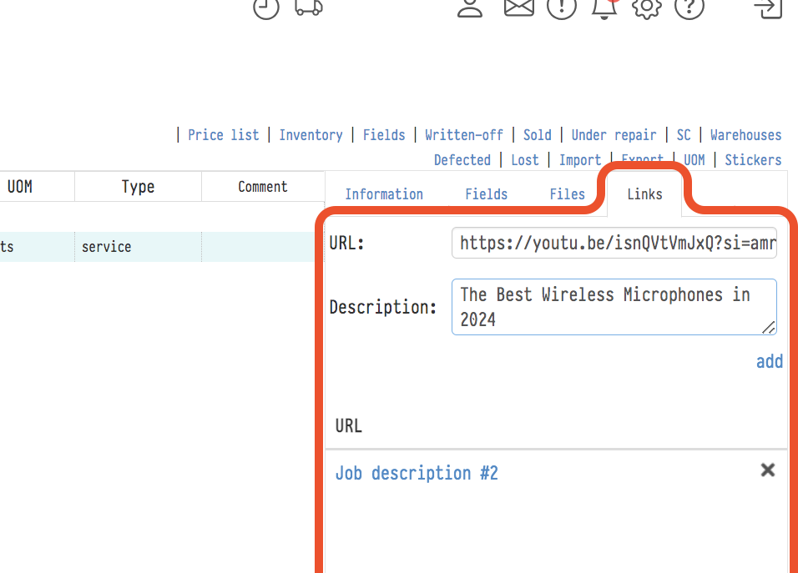Go to the Price list page
798x573 pixels.
tap(223, 135)
